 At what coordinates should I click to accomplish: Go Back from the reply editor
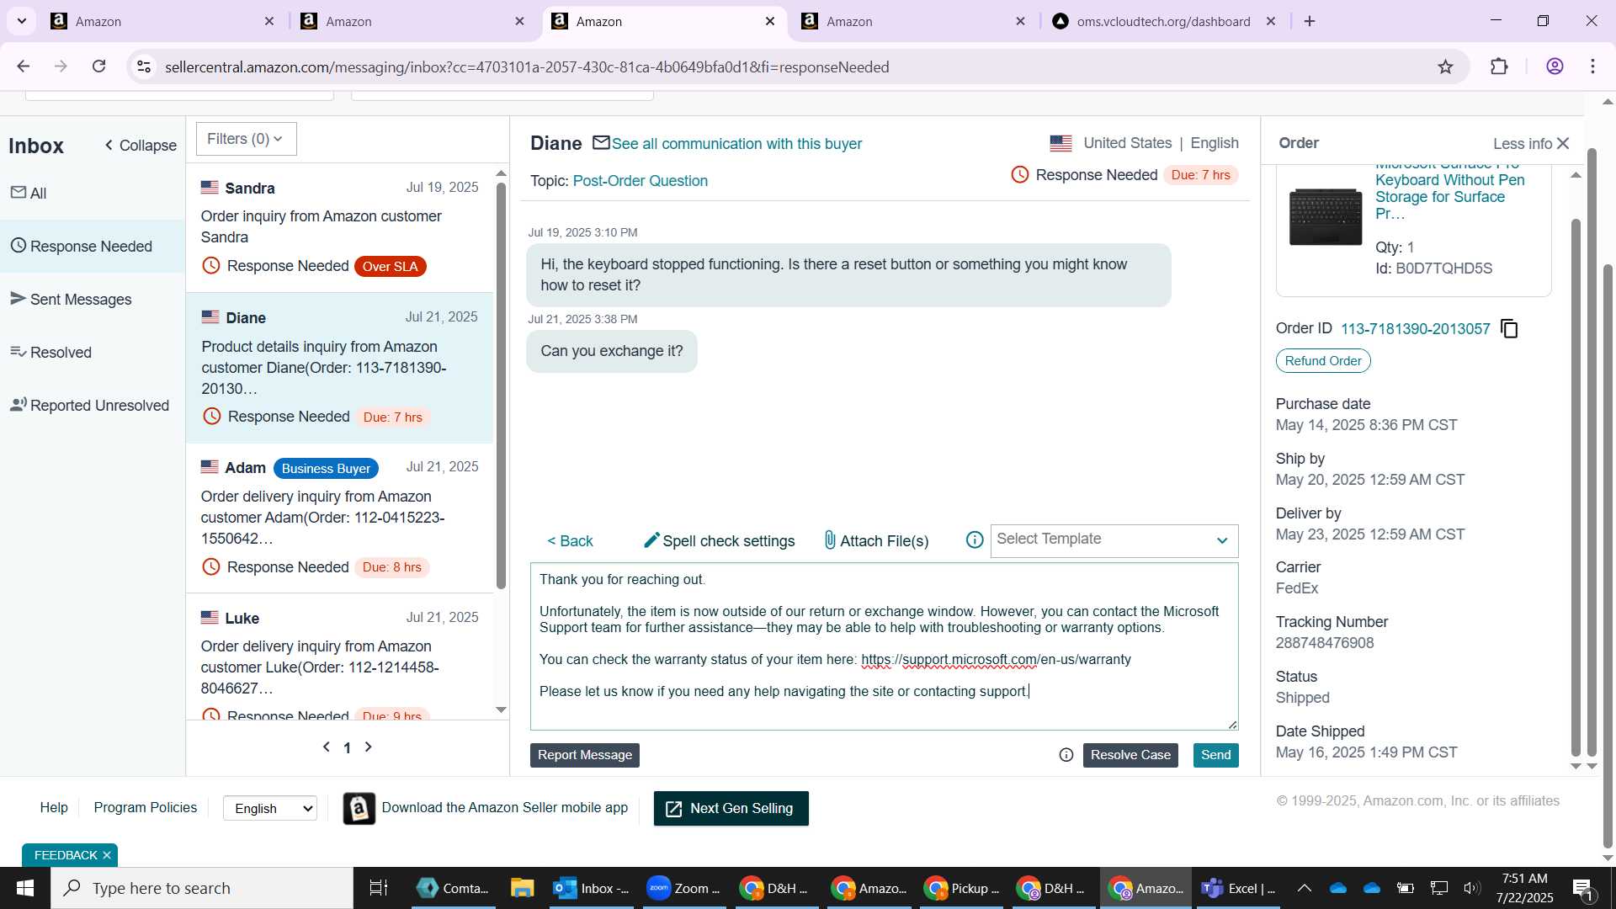tap(570, 540)
